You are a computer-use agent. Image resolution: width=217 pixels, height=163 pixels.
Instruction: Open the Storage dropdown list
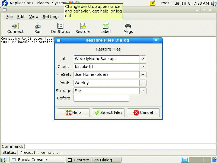click(x=143, y=91)
